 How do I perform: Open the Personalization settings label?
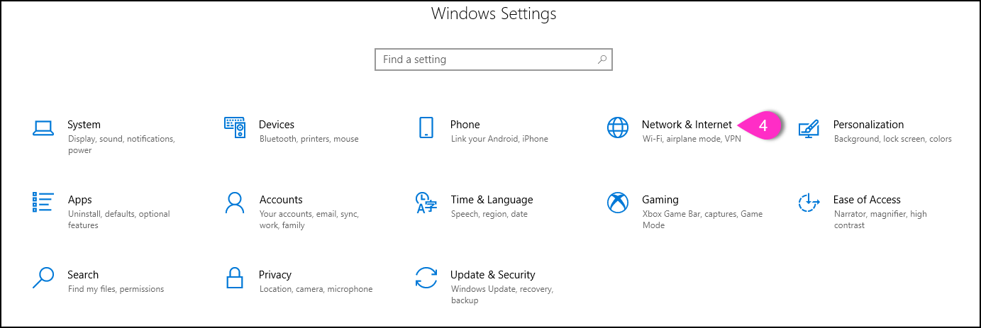tap(868, 125)
